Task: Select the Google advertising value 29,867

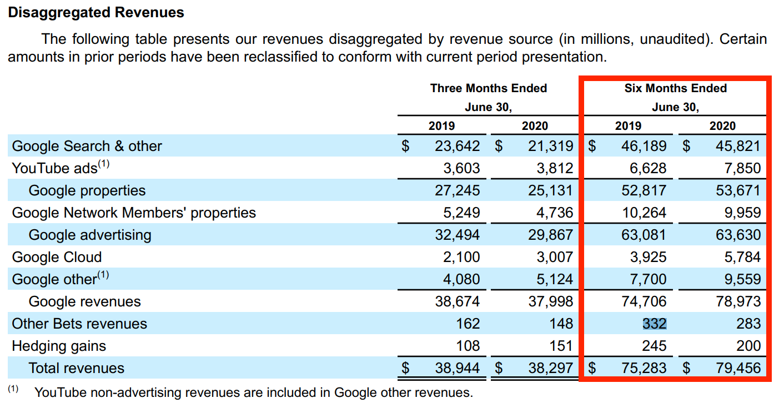Action: [x=550, y=235]
